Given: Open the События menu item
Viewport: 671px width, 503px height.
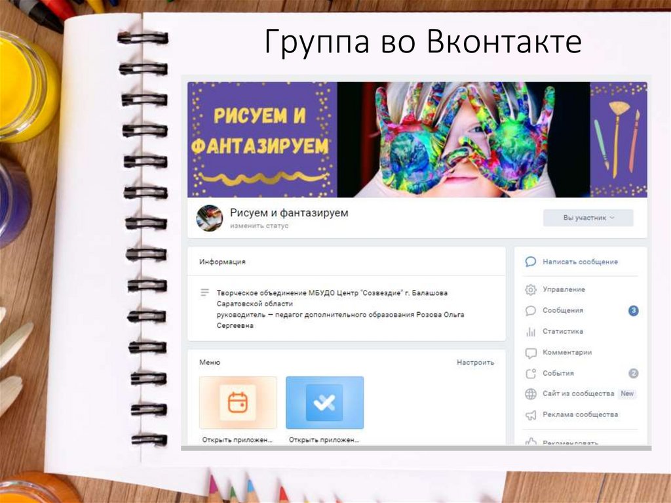Looking at the screenshot, I should [x=558, y=373].
